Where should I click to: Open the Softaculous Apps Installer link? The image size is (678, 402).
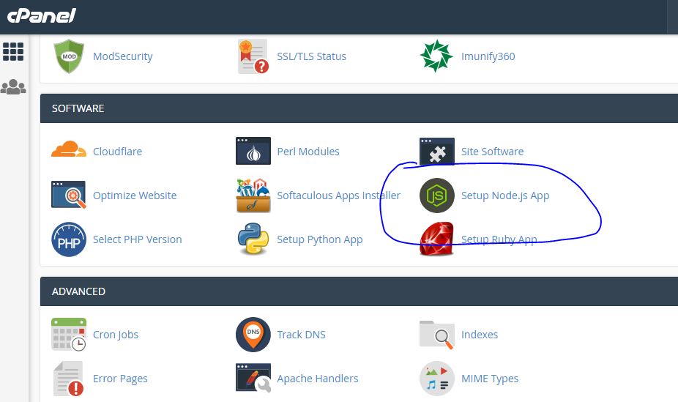coord(338,196)
